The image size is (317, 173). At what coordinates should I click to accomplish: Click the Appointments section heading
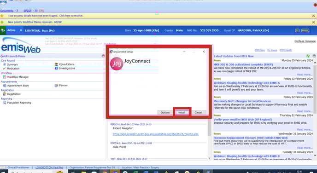pos(9,82)
